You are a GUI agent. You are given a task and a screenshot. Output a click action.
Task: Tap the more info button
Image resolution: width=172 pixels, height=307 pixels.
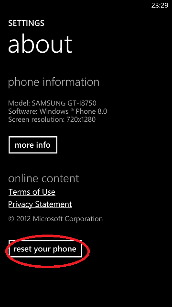(x=33, y=145)
